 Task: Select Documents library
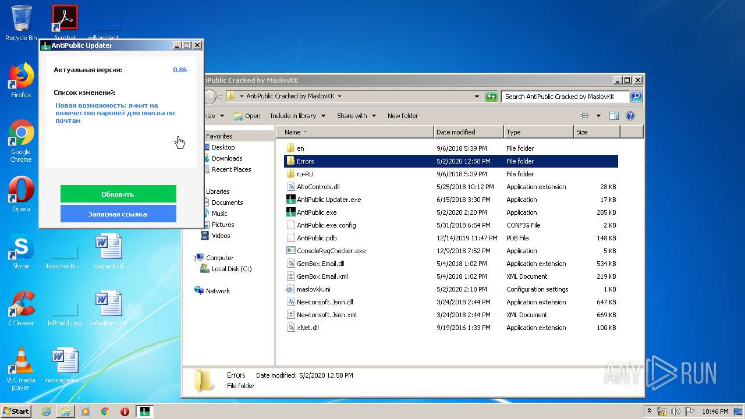point(227,203)
